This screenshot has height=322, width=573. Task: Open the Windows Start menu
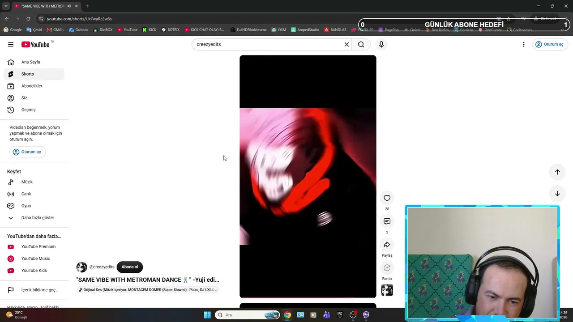click(207, 315)
